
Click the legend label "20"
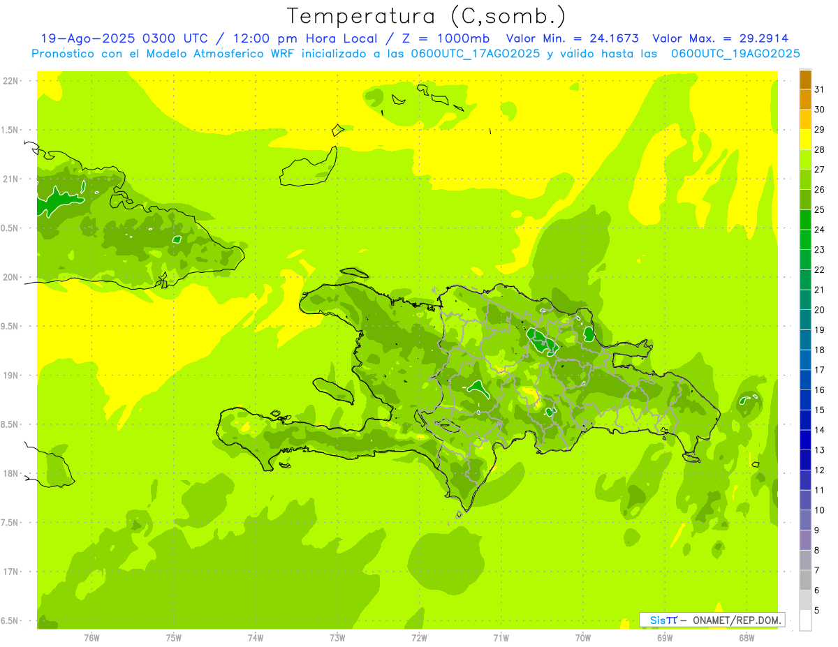pyautogui.click(x=820, y=310)
